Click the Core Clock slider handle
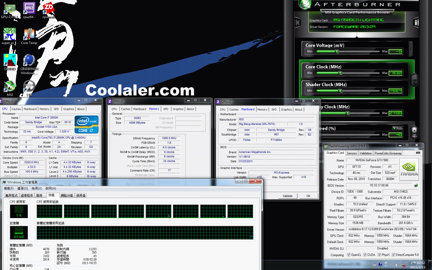This screenshot has height=270, width=432. coord(340,73)
